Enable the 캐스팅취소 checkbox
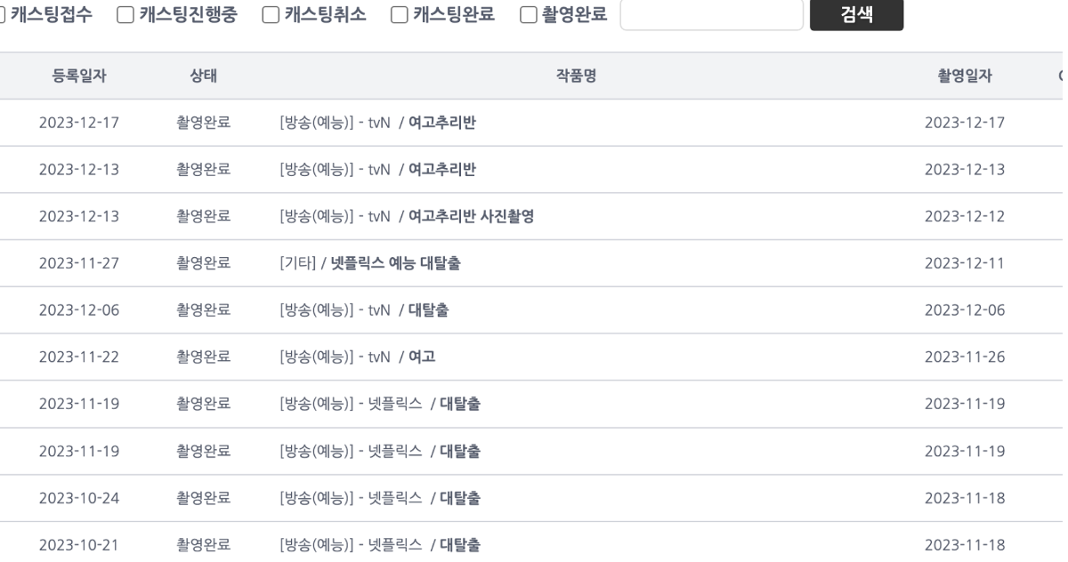The image size is (1068, 562). pos(271,15)
